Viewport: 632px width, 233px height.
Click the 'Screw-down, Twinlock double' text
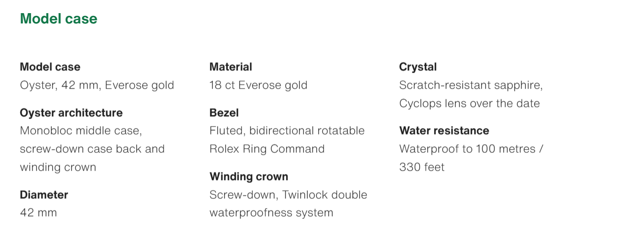point(288,195)
